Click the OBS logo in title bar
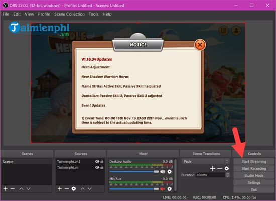 5,6
